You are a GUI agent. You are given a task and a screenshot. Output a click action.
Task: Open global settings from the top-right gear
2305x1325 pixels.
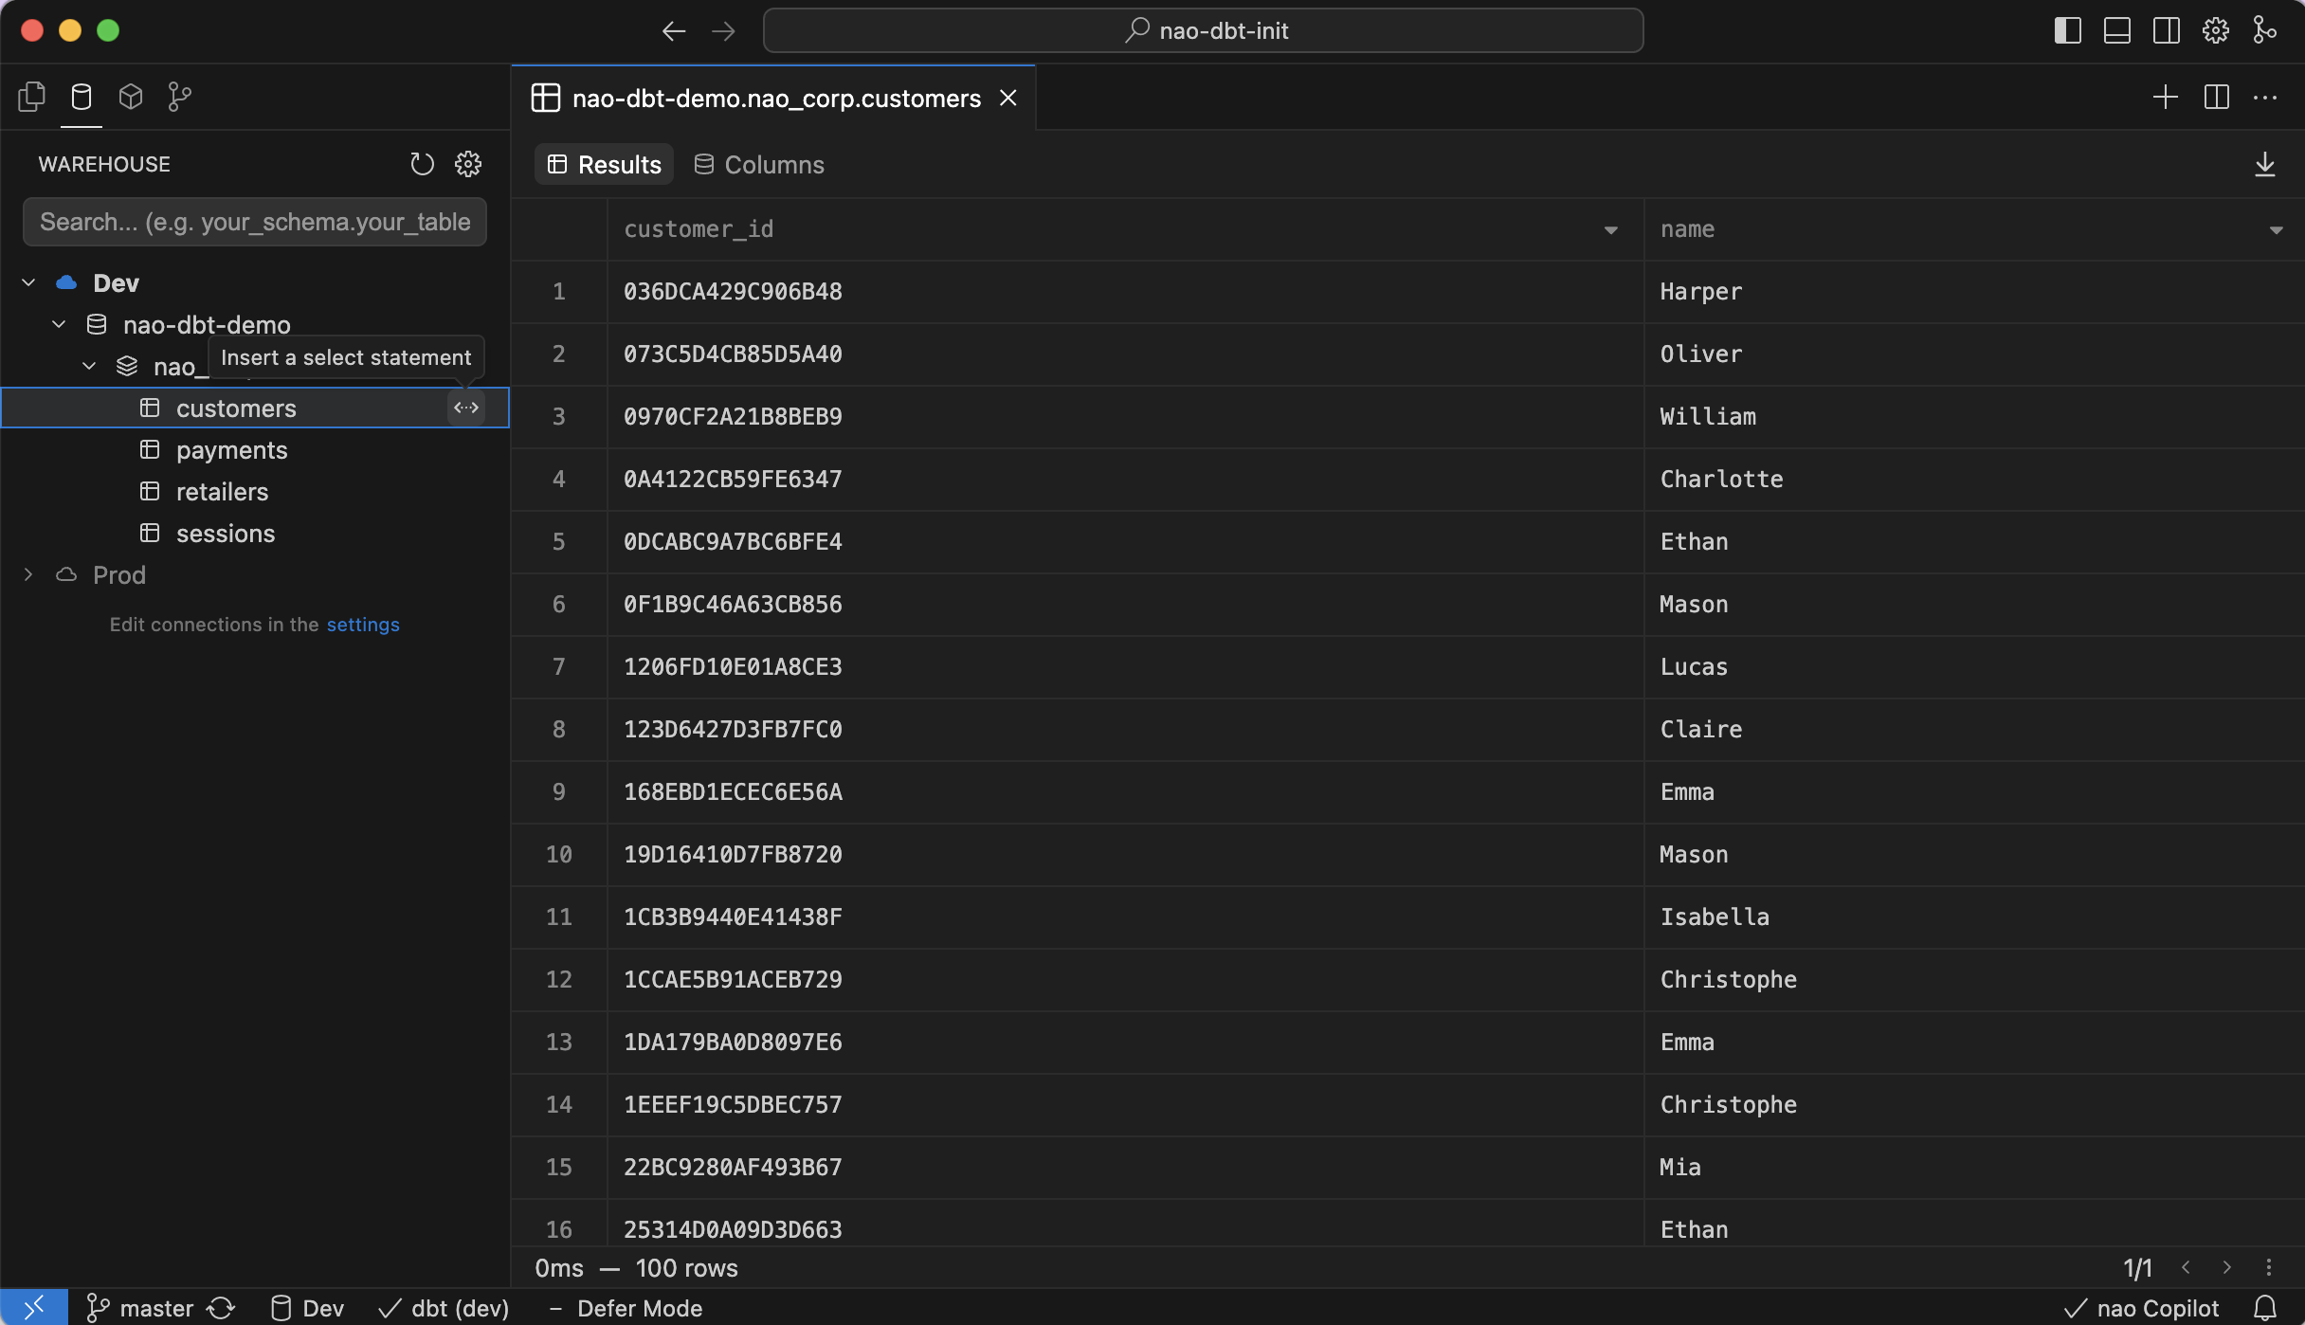pos(2215,29)
